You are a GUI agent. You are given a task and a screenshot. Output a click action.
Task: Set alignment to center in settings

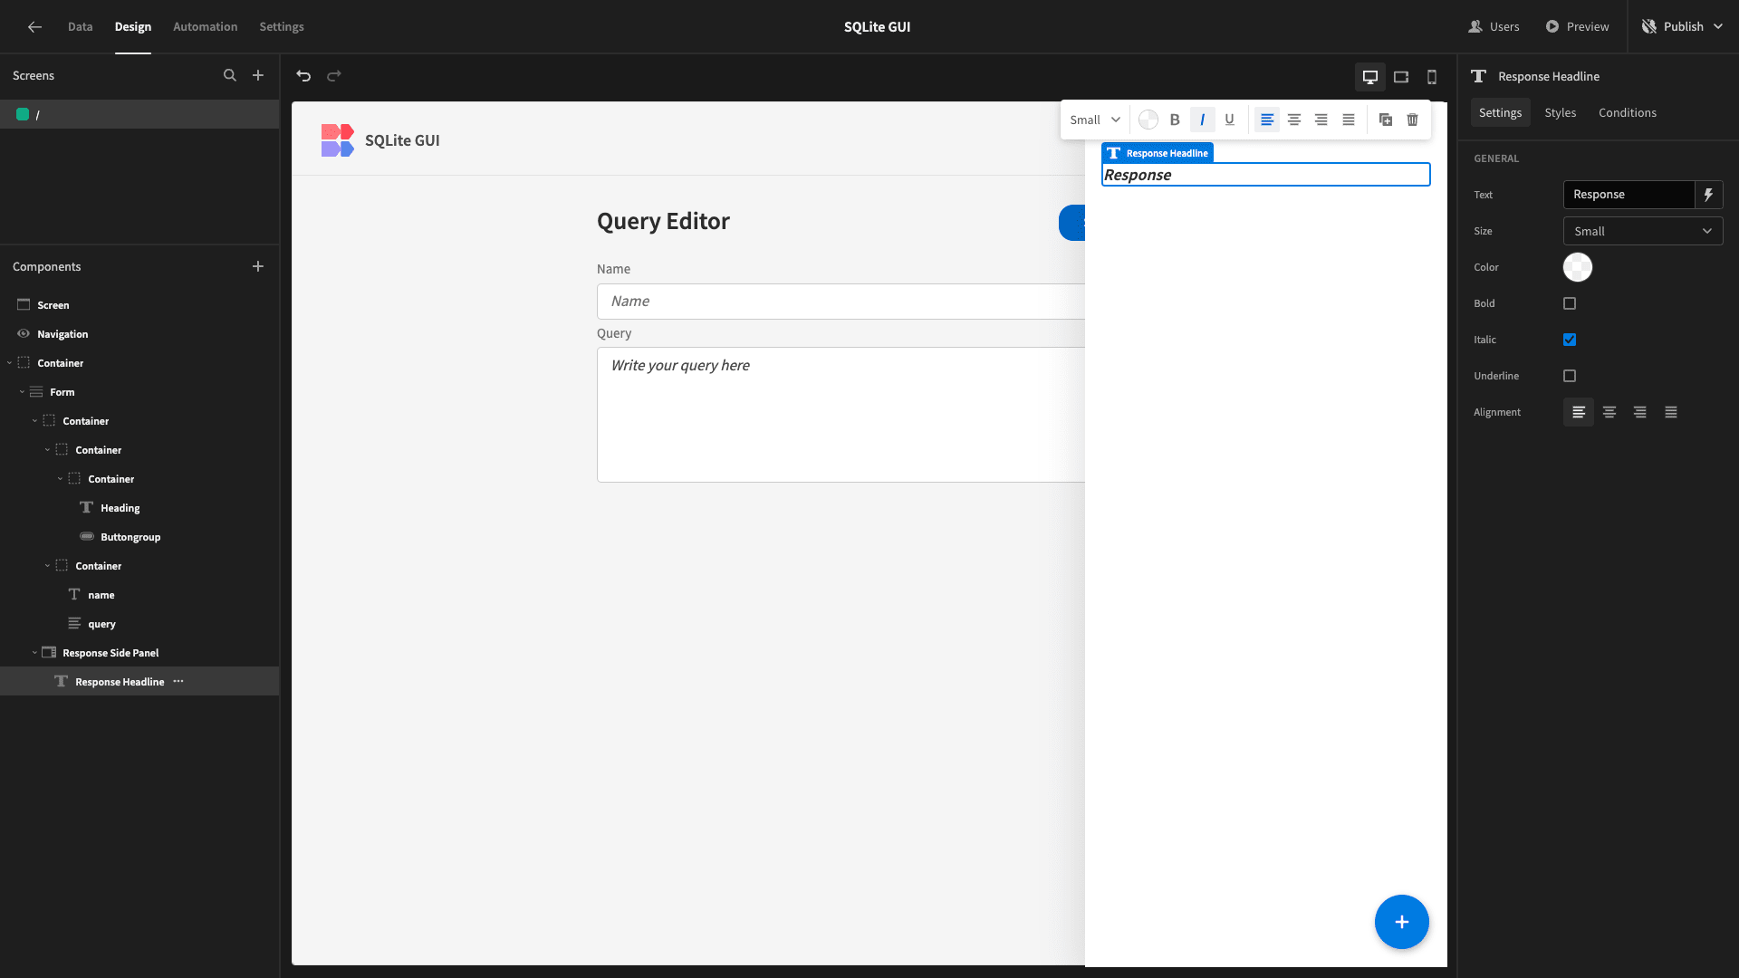pyautogui.click(x=1609, y=412)
